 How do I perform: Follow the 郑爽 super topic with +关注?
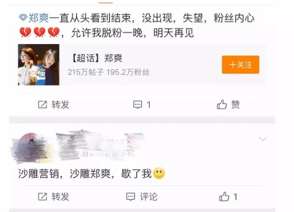pos(241,65)
